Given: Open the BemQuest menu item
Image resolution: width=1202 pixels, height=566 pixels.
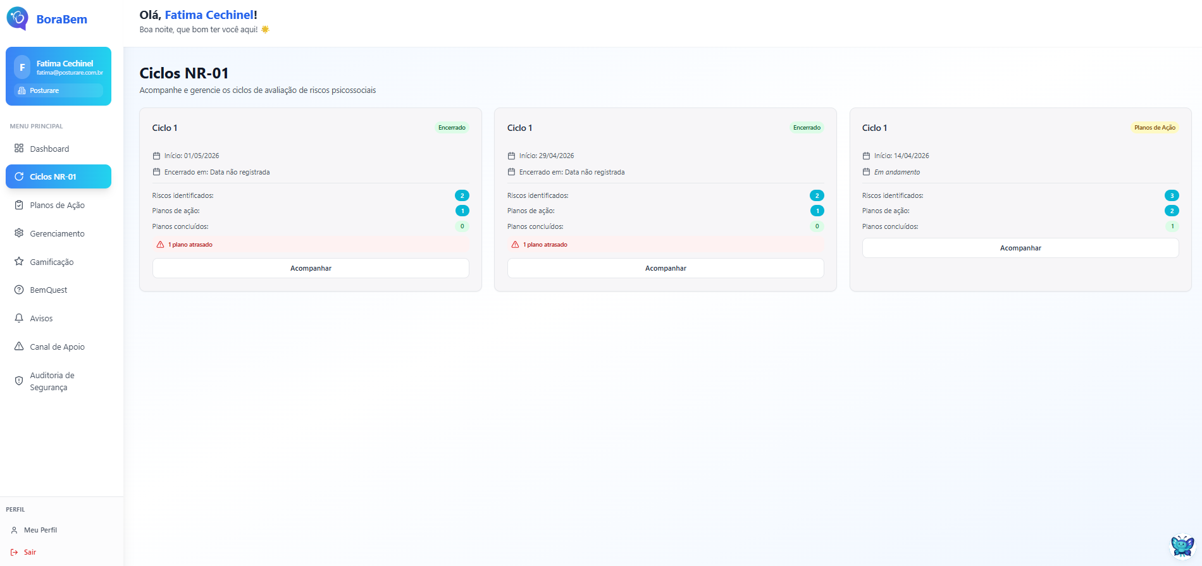Looking at the screenshot, I should (58, 290).
